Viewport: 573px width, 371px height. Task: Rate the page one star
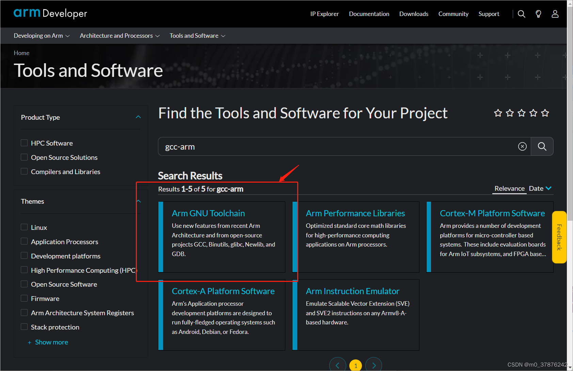(498, 113)
